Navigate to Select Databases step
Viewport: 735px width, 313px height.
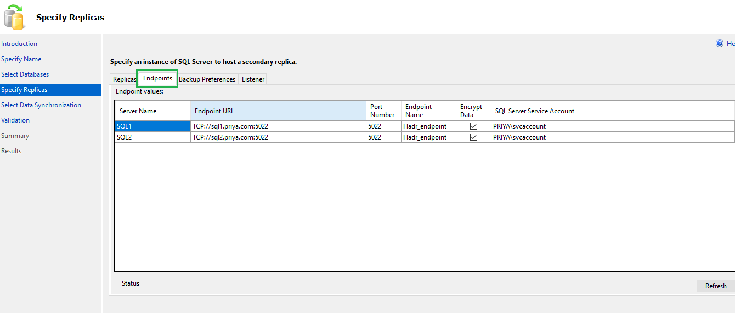(x=25, y=74)
